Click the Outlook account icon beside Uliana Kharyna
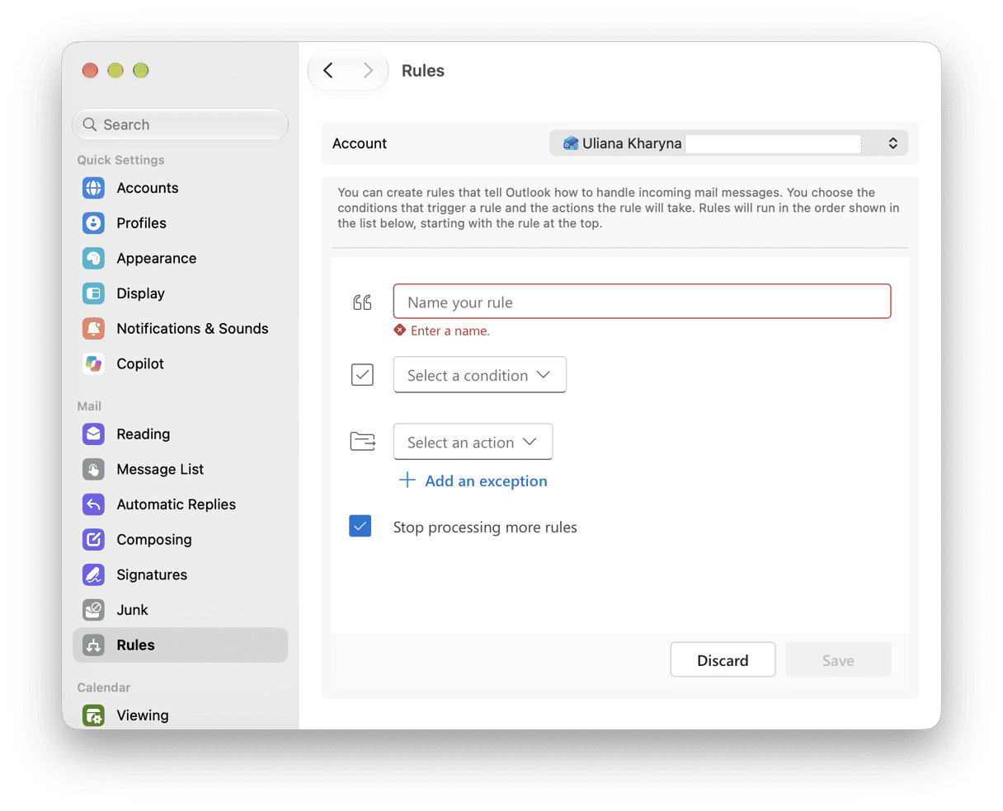1003x811 pixels. click(x=570, y=143)
